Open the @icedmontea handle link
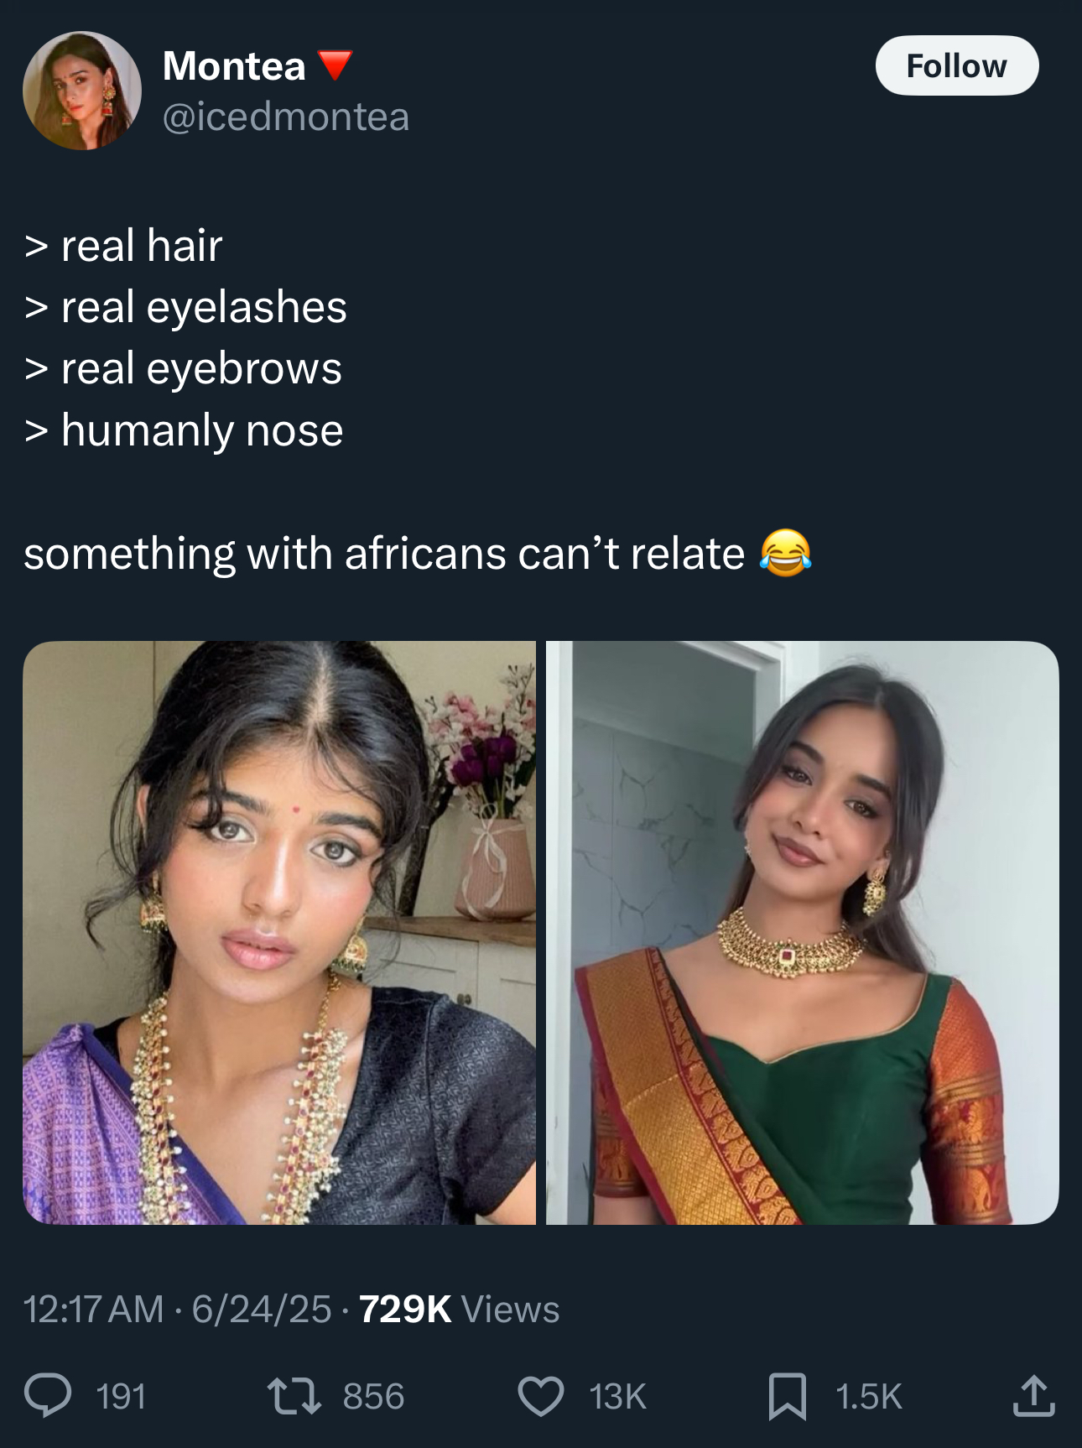 [x=286, y=116]
